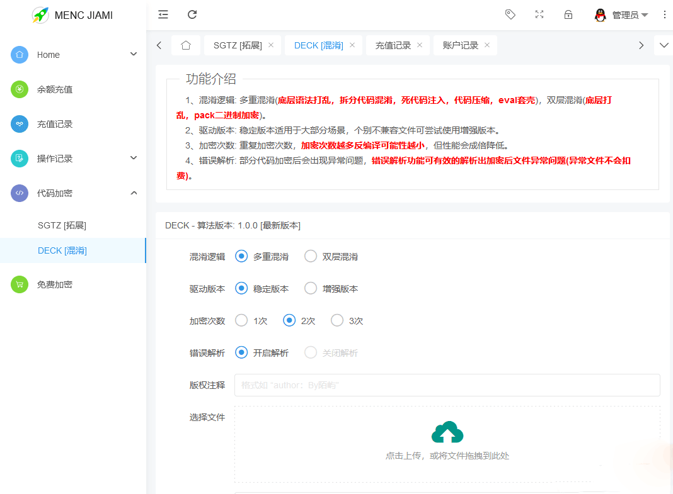
Task: Open DECK [混淆] in the sidebar
Action: 73,250
